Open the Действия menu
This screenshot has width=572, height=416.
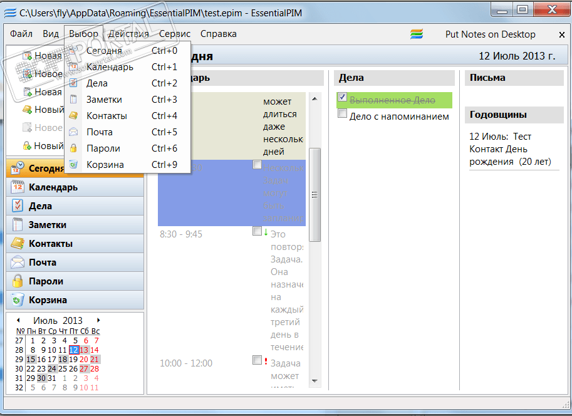click(128, 34)
